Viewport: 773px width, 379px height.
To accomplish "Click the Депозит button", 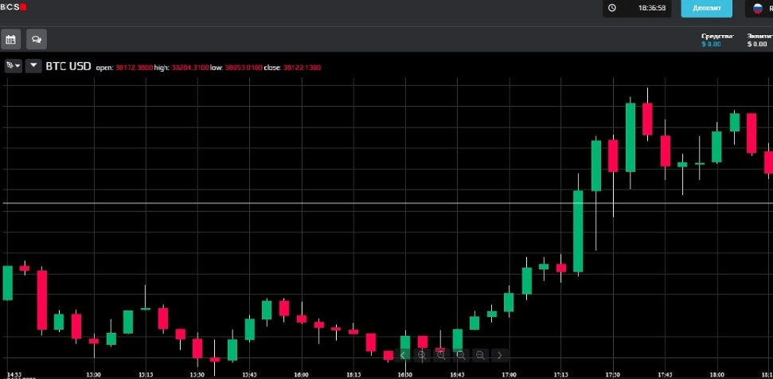I will point(706,9).
